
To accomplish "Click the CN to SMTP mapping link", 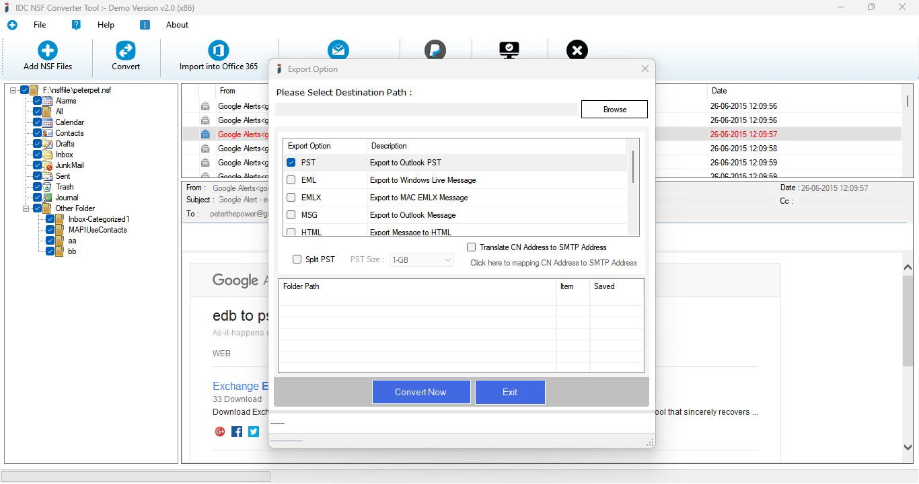I will click(554, 263).
